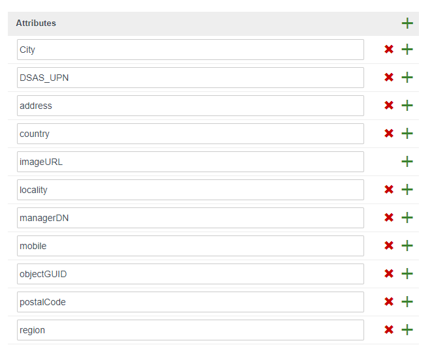Focus the City attribute text field
Viewport: 432px width, 360px height.
tap(190, 50)
